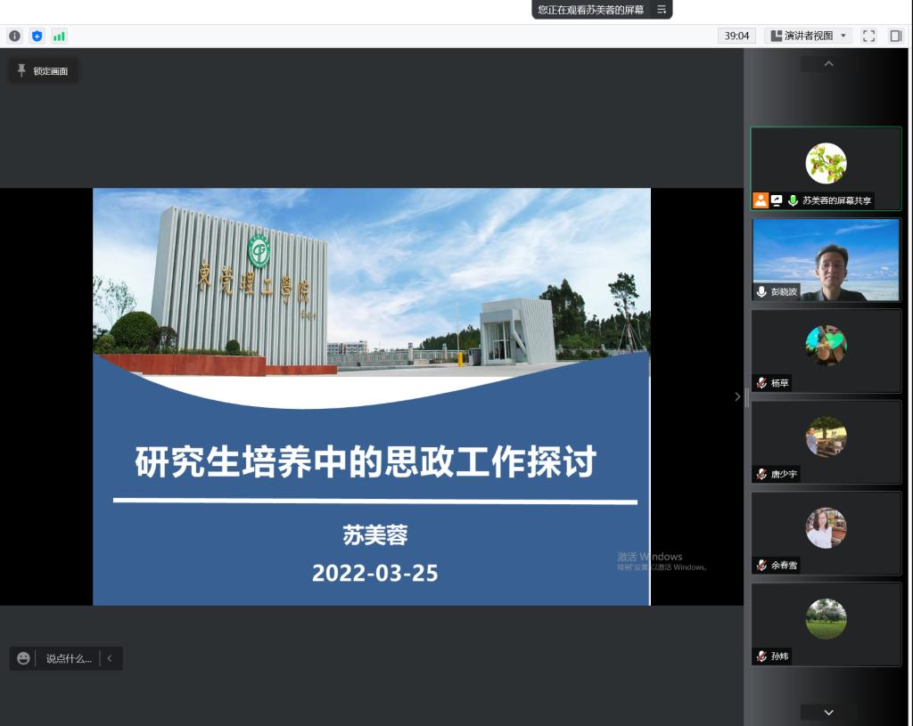
Task: Open the blue security shield icon
Action: tap(37, 37)
